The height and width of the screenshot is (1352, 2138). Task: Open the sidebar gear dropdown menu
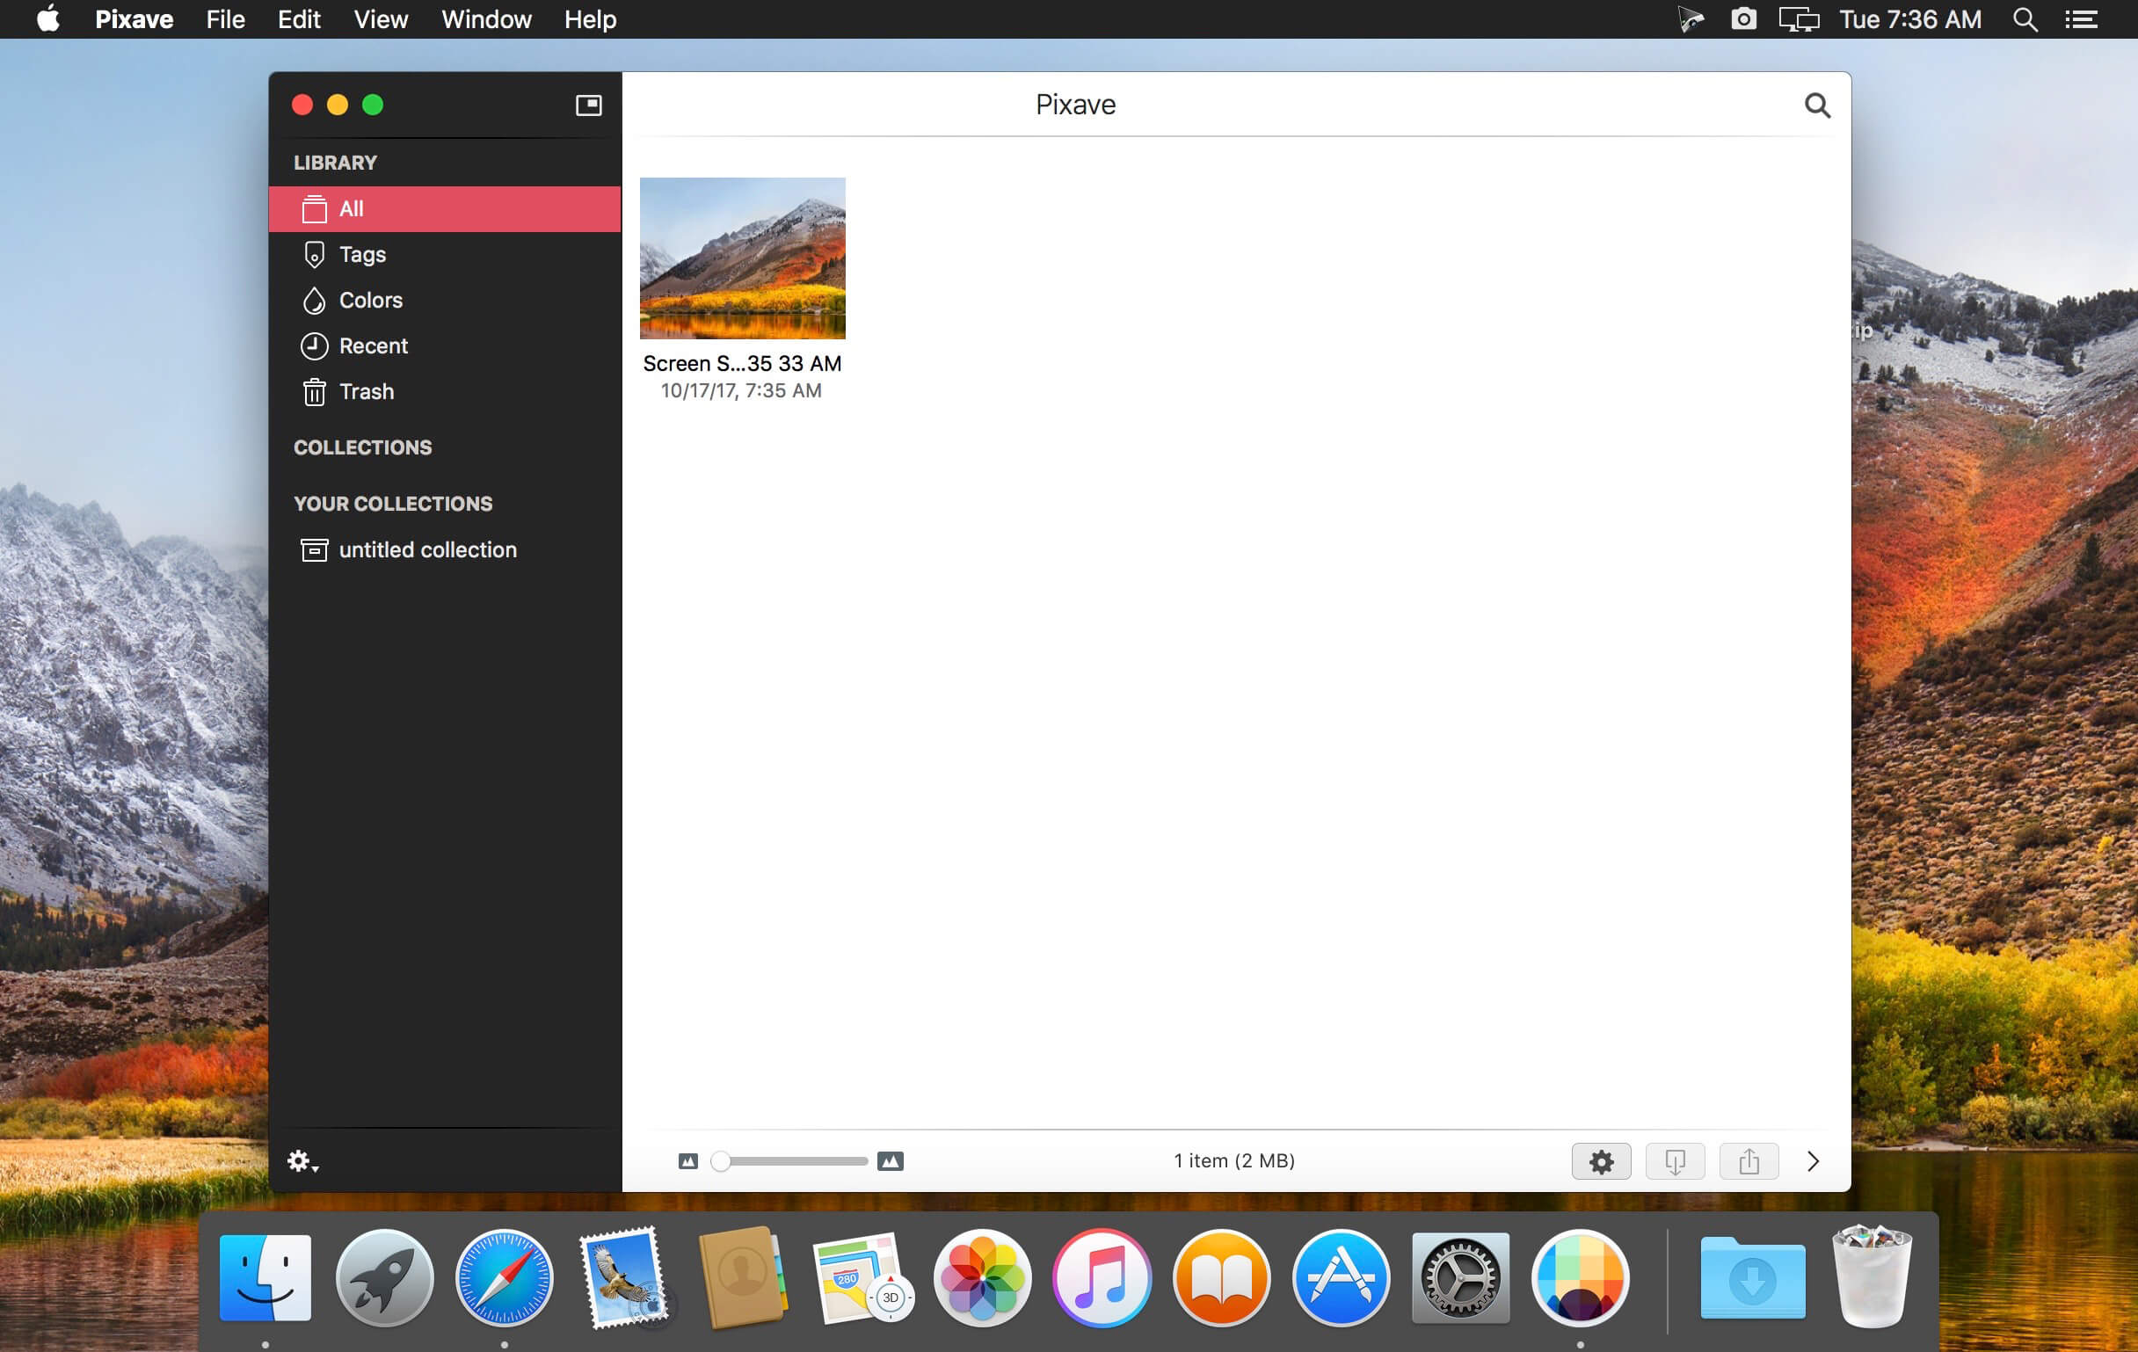pos(302,1160)
